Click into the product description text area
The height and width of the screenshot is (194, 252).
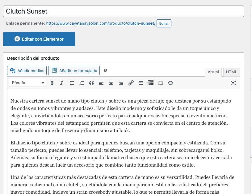pyautogui.click(x=124, y=142)
